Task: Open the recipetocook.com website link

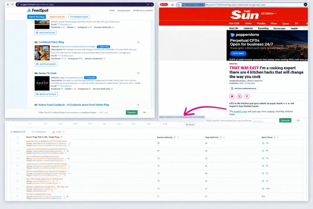Action: click(x=71, y=77)
